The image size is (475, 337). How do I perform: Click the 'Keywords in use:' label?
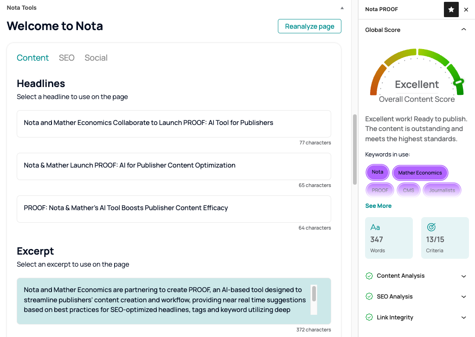coord(387,155)
